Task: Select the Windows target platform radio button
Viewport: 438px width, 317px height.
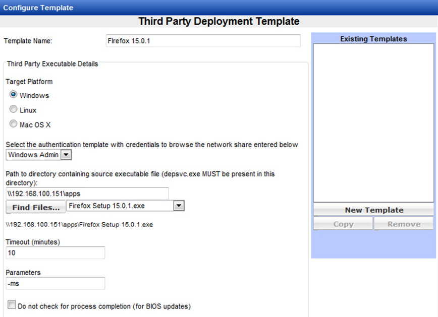Action: 14,95
